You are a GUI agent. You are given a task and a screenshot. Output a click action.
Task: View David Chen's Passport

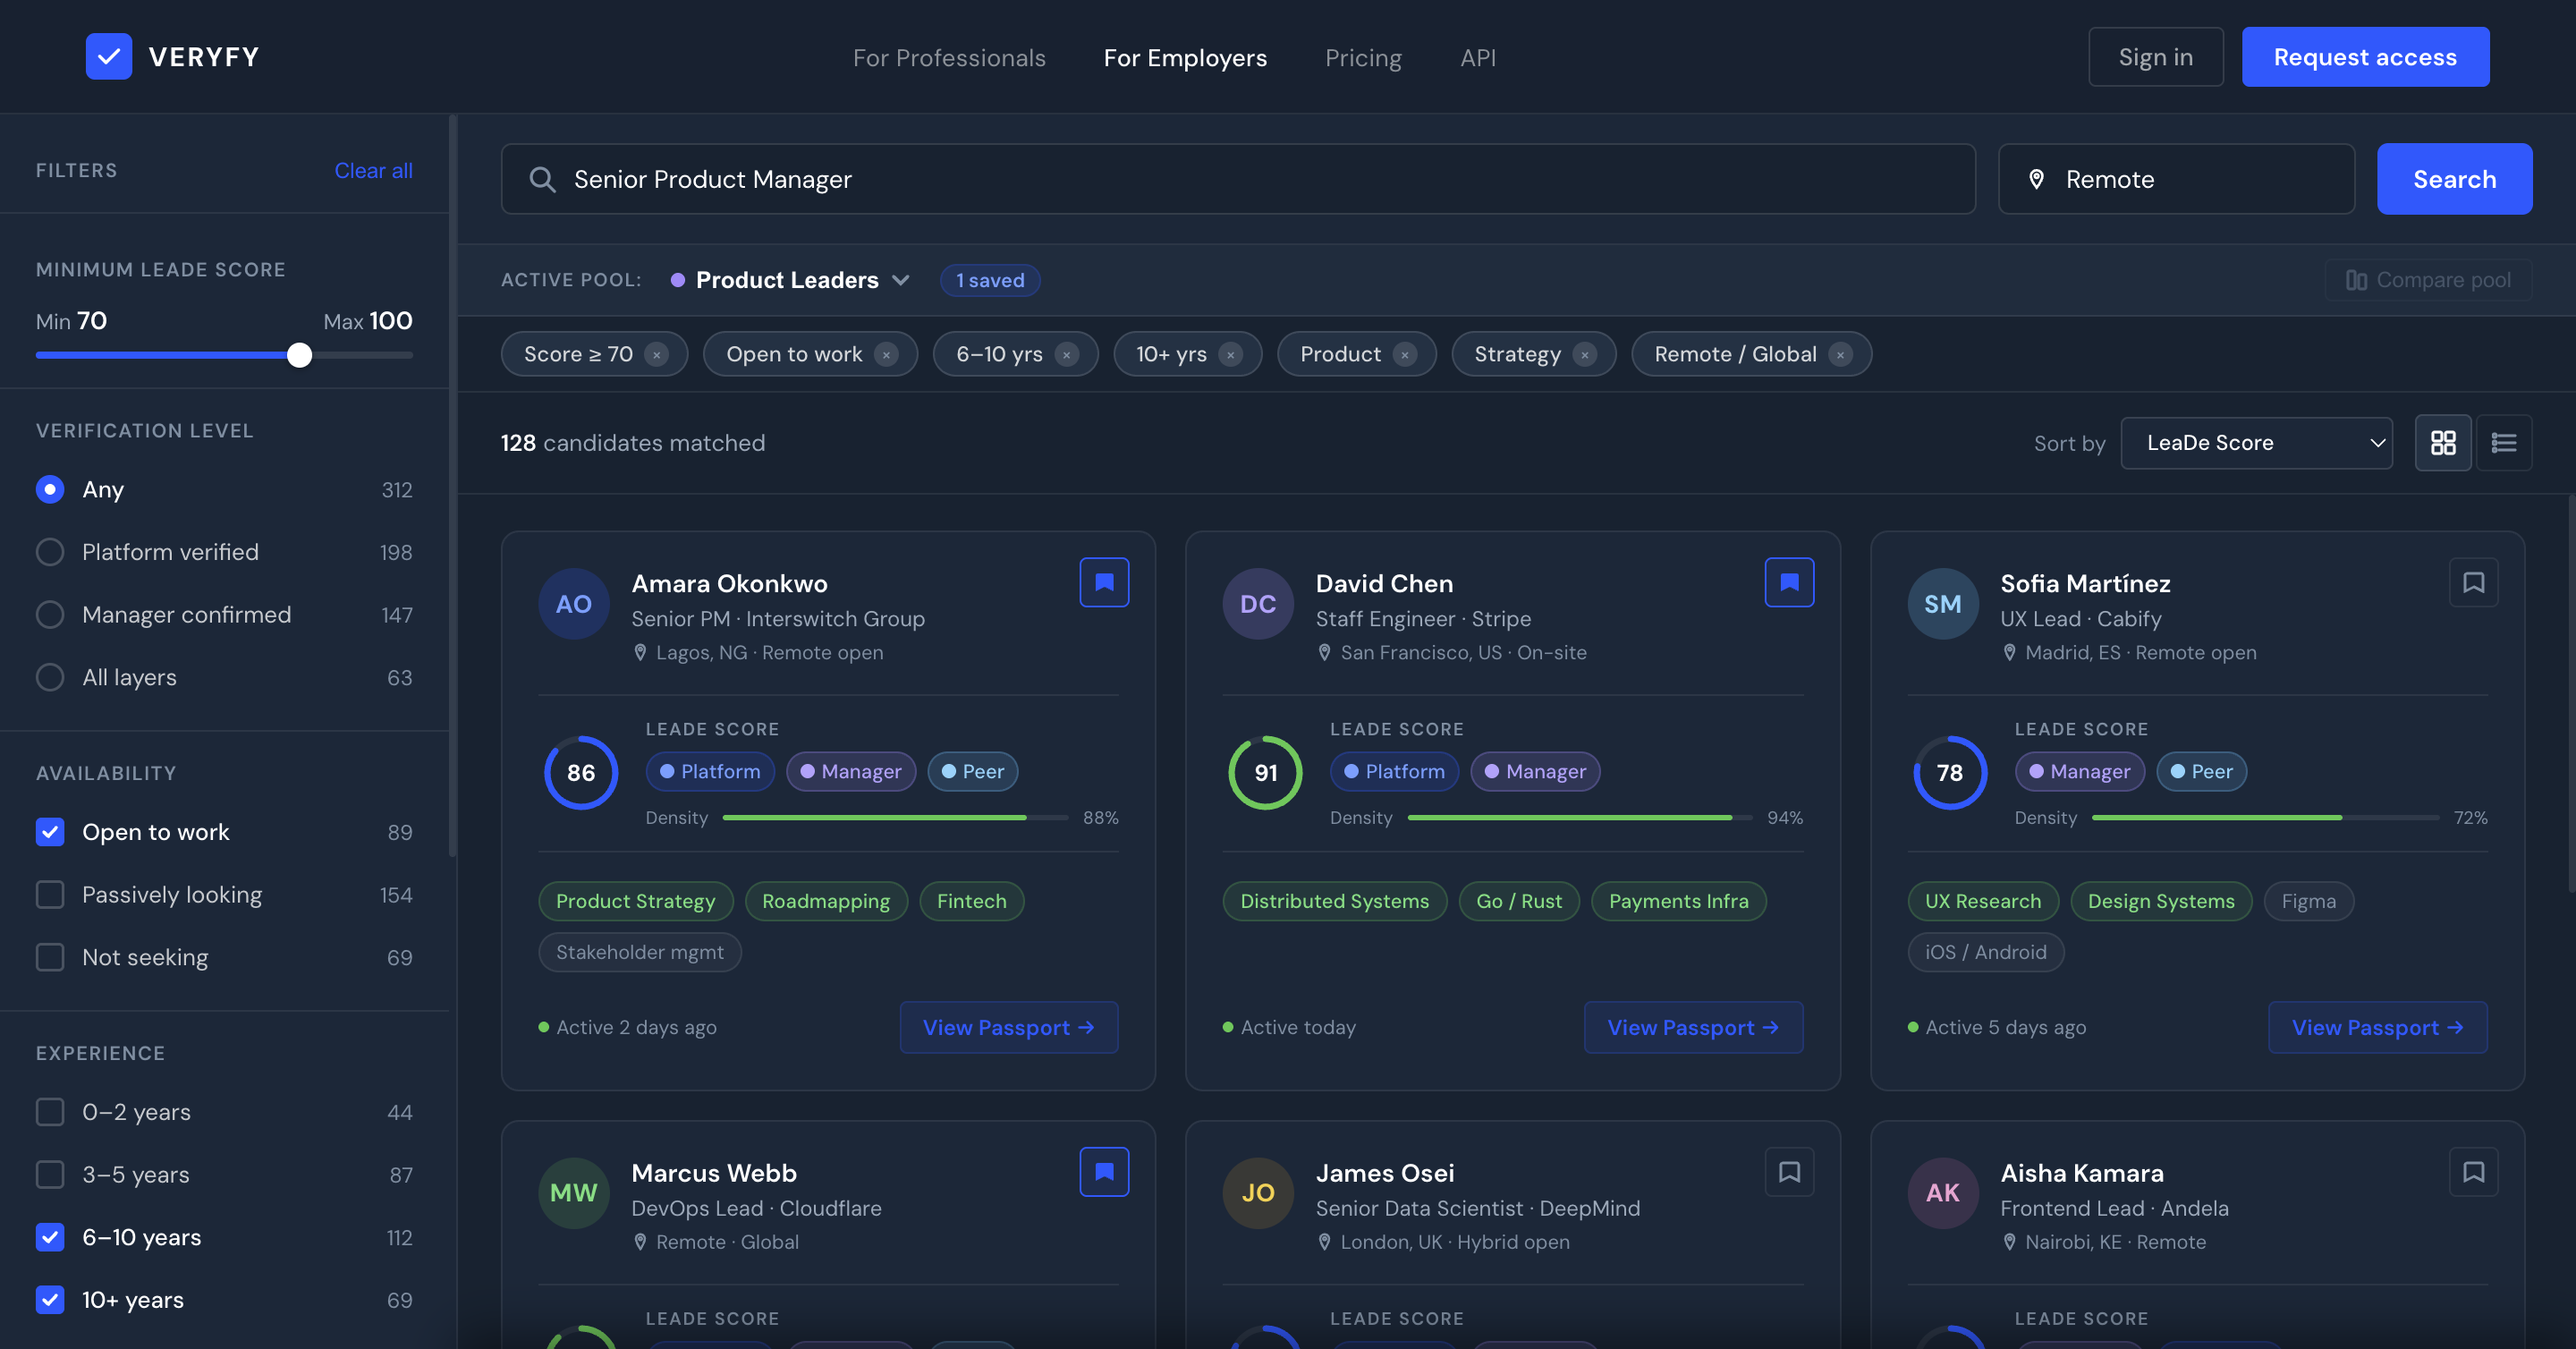(x=1693, y=1027)
